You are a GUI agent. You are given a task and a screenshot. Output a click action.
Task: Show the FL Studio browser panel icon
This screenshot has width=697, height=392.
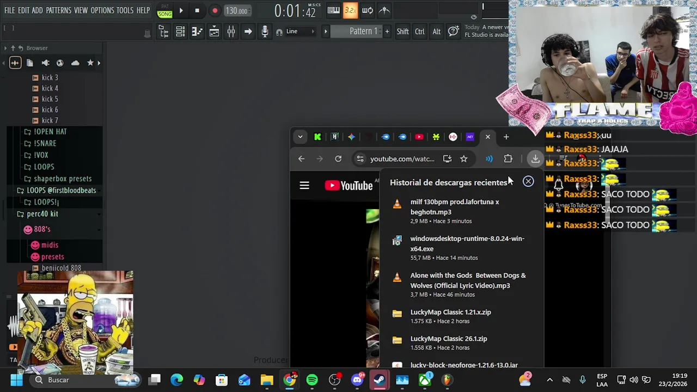[163, 32]
